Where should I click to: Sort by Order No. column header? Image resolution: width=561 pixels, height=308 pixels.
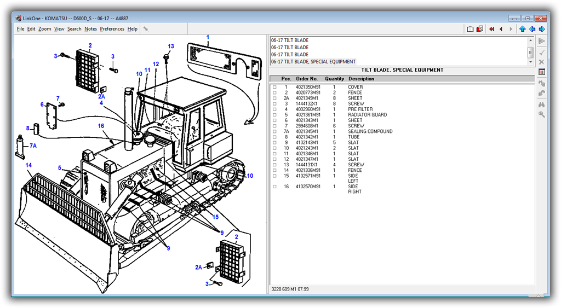pyautogui.click(x=307, y=79)
